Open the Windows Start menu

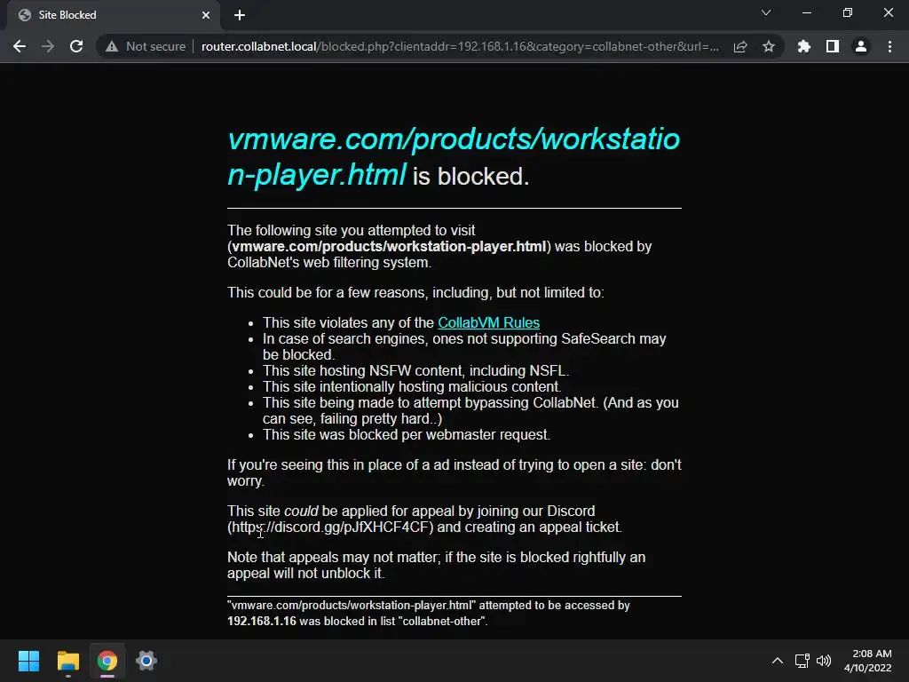(x=28, y=661)
